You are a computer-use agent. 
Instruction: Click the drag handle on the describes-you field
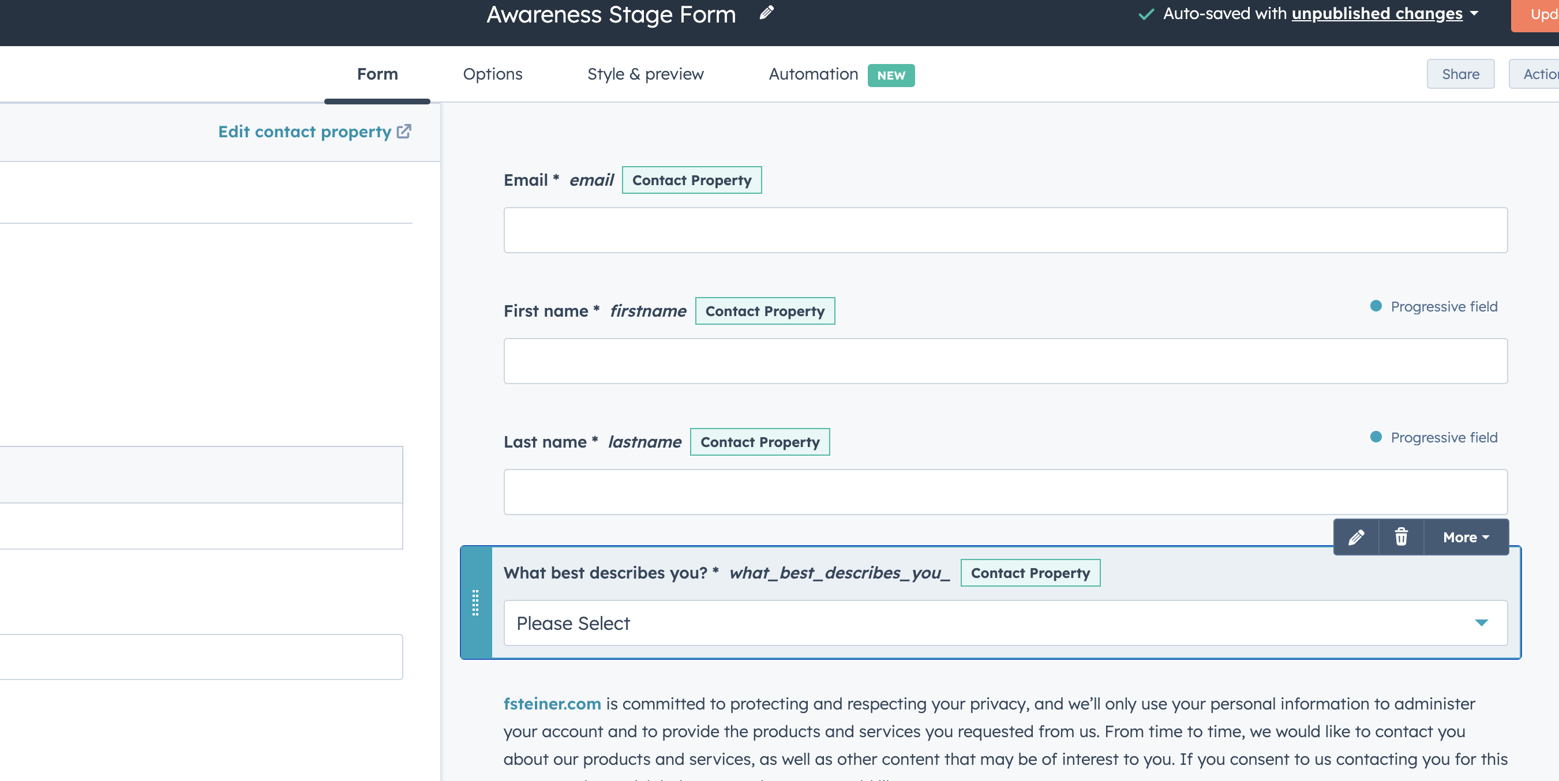pyautogui.click(x=476, y=603)
